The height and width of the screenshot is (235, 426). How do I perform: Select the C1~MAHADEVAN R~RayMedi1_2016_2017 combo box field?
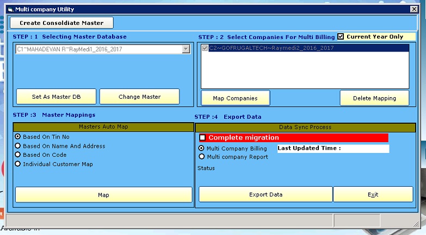point(103,49)
